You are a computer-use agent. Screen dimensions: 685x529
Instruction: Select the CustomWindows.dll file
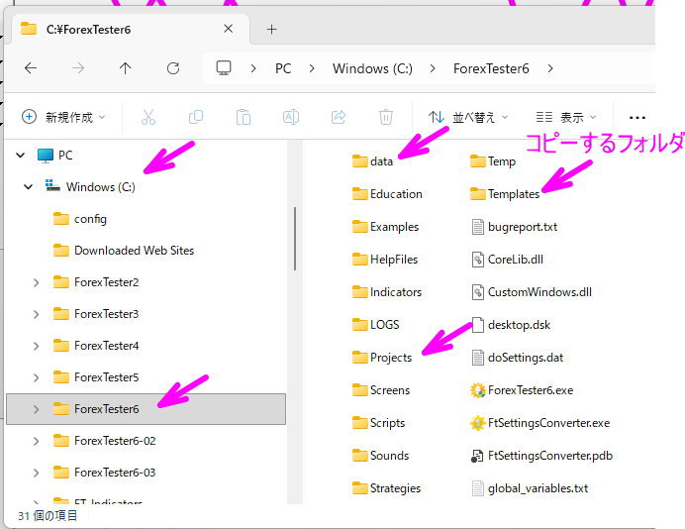click(x=532, y=292)
